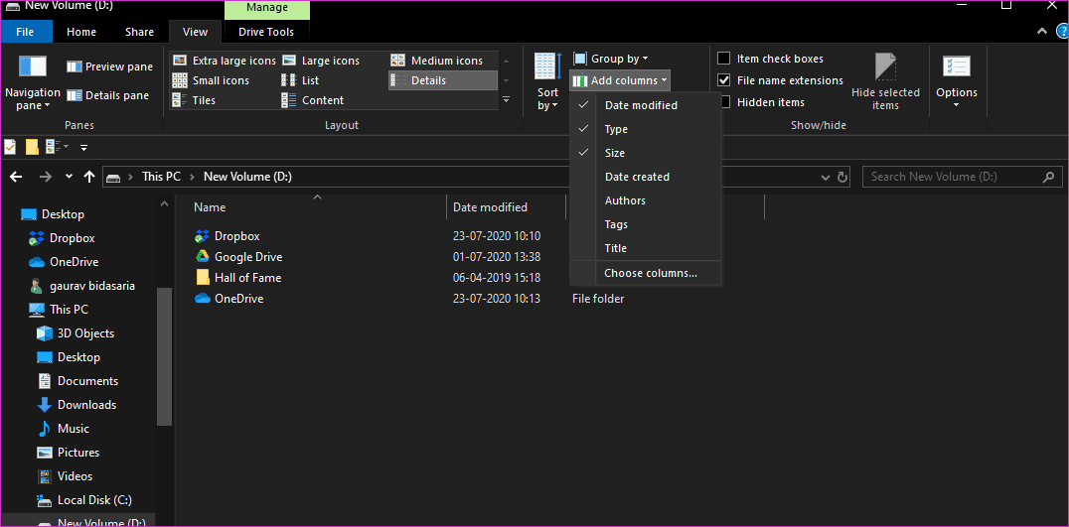1069x527 pixels.
Task: Enable the Hidden items checkbox
Action: (724, 102)
